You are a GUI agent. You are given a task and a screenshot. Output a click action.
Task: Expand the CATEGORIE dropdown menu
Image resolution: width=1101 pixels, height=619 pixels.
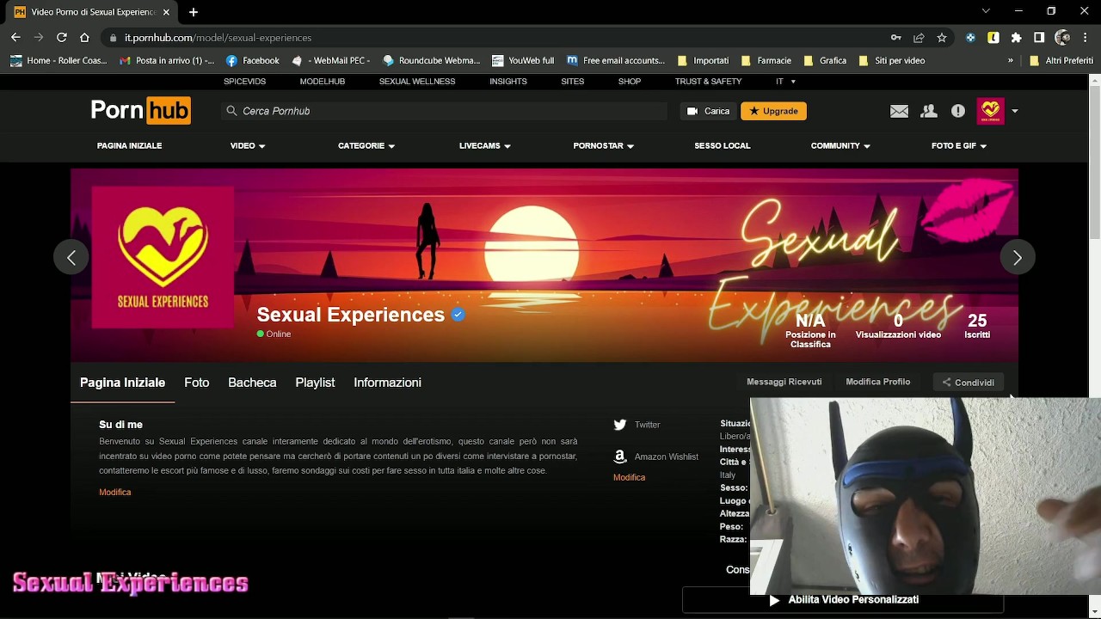[366, 146]
